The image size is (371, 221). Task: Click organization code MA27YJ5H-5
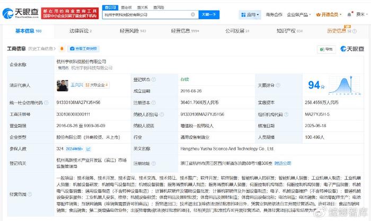click(x=317, y=114)
